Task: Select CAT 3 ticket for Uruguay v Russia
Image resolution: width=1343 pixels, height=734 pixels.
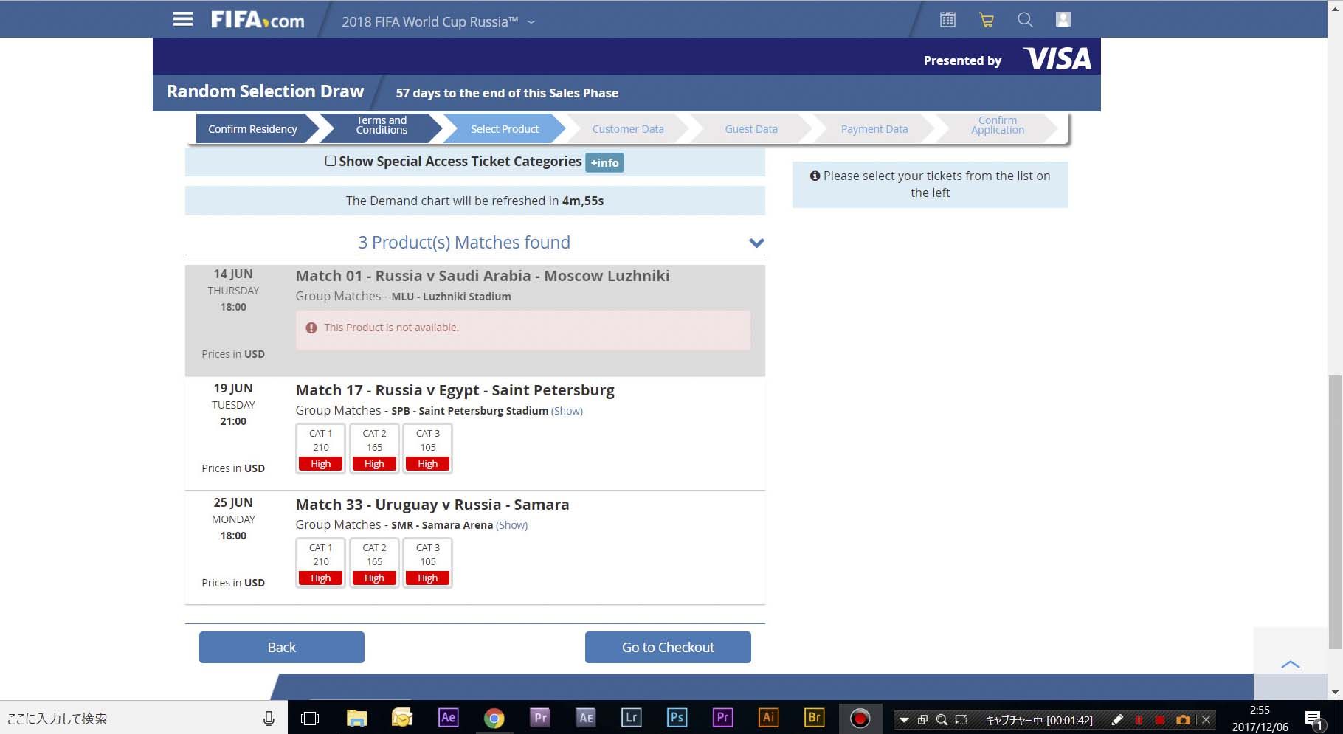Action: coord(428,562)
